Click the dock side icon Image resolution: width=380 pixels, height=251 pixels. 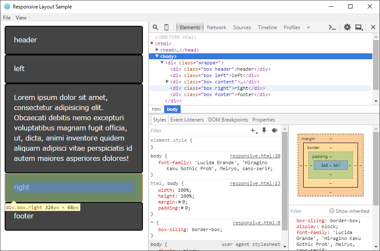[359, 28]
